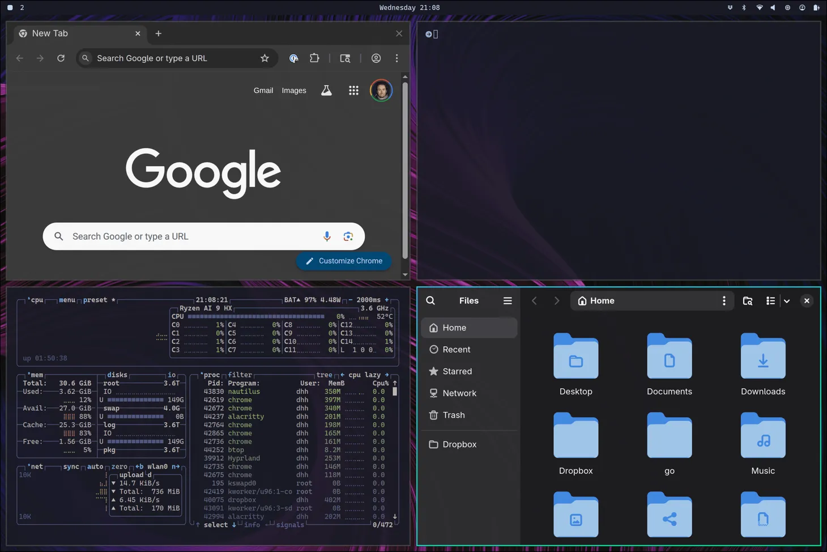Open the Files hamburger main menu
This screenshot has width=827, height=552.
click(x=508, y=301)
